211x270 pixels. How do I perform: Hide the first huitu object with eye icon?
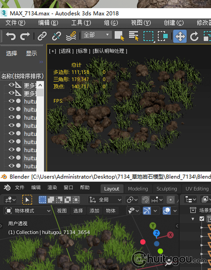click(x=11, y=101)
